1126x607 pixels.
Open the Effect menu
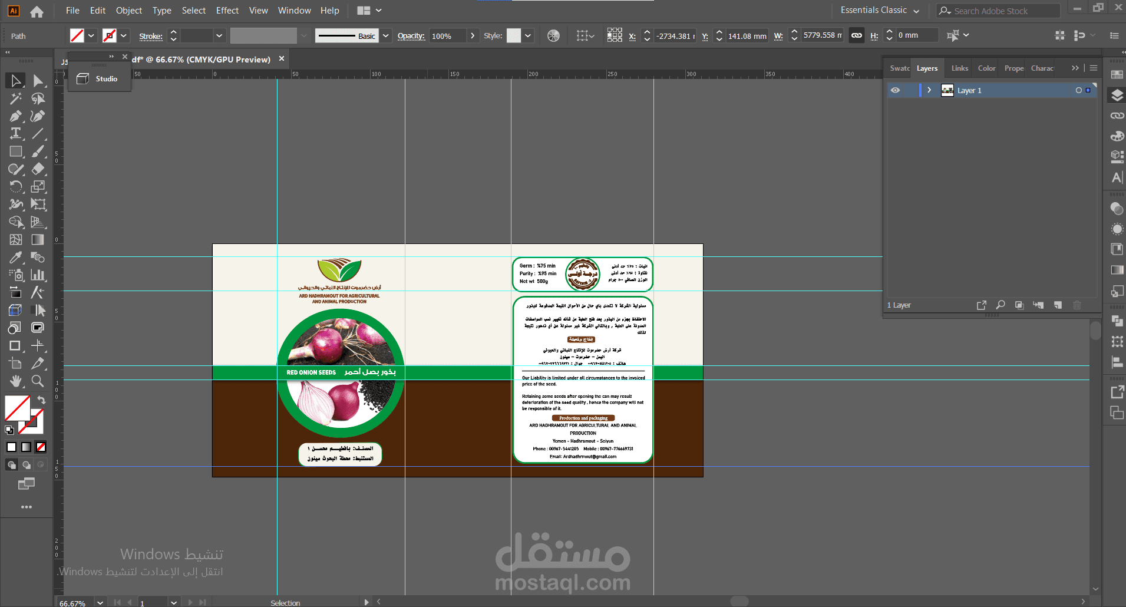click(227, 11)
